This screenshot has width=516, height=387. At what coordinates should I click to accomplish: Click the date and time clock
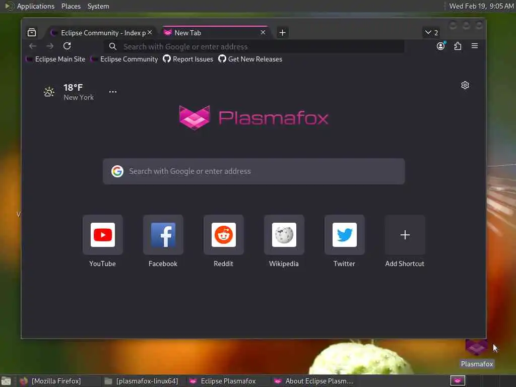pyautogui.click(x=481, y=6)
